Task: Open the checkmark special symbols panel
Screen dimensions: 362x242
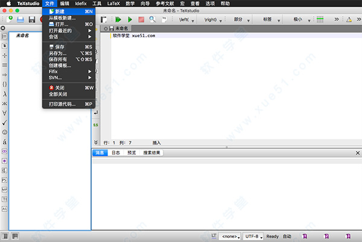Action: pos(4,122)
